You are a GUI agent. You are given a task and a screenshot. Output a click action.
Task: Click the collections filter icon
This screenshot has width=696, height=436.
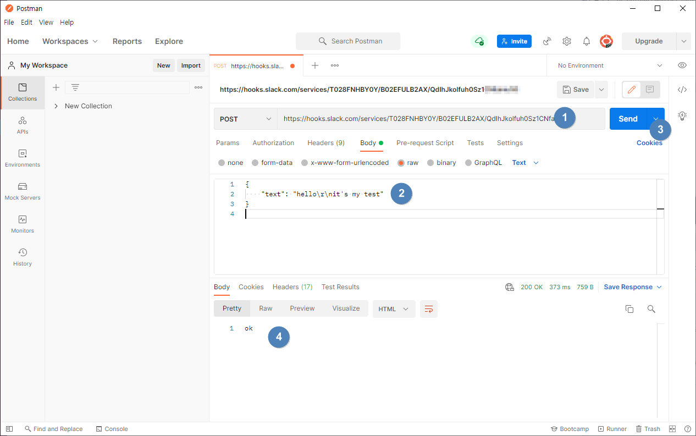[75, 87]
